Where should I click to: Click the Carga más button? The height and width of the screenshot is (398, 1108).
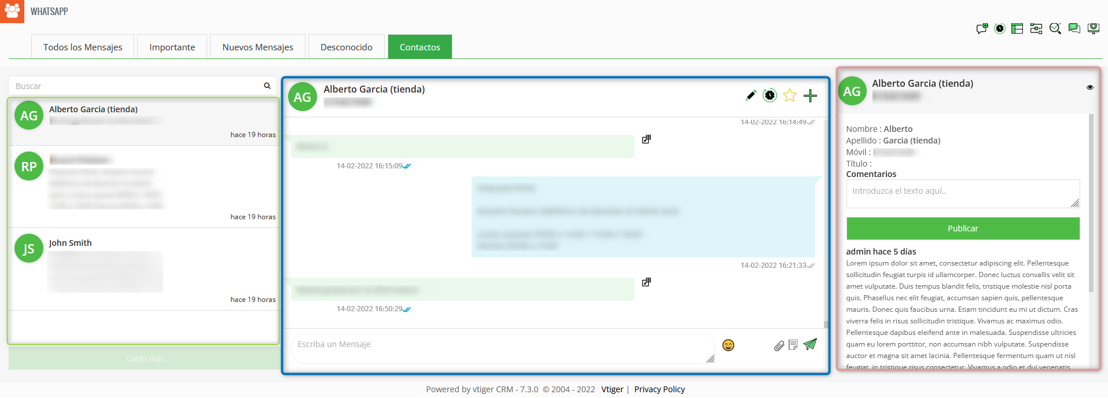tap(144, 359)
